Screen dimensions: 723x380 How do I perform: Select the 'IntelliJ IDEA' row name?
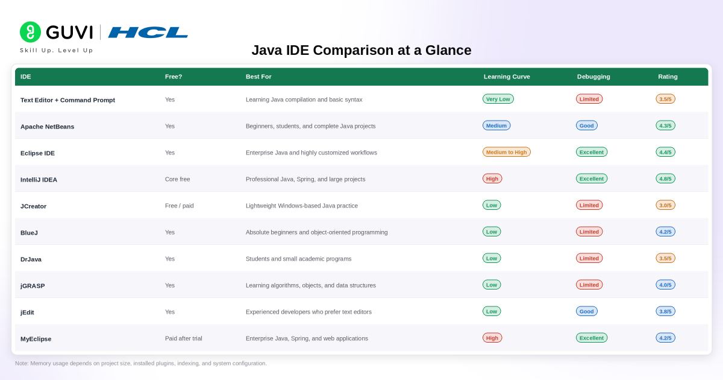39,180
